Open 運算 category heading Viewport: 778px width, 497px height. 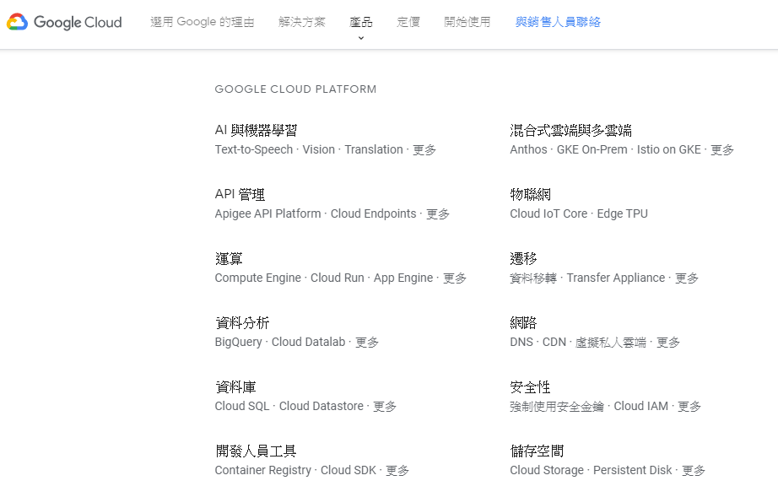[229, 258]
